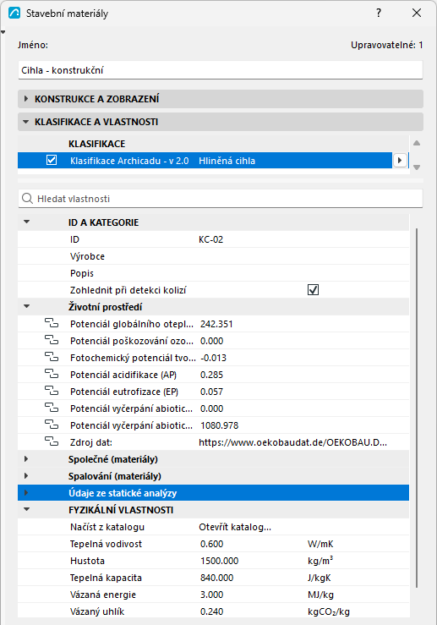The height and width of the screenshot is (625, 437).
Task: Click link icon beside value 0.000 abiotic row
Action: coord(52,408)
